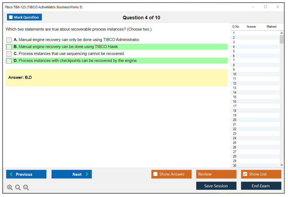Maximize the exam window
Viewport: 288px width, 197px height.
click(265, 7)
